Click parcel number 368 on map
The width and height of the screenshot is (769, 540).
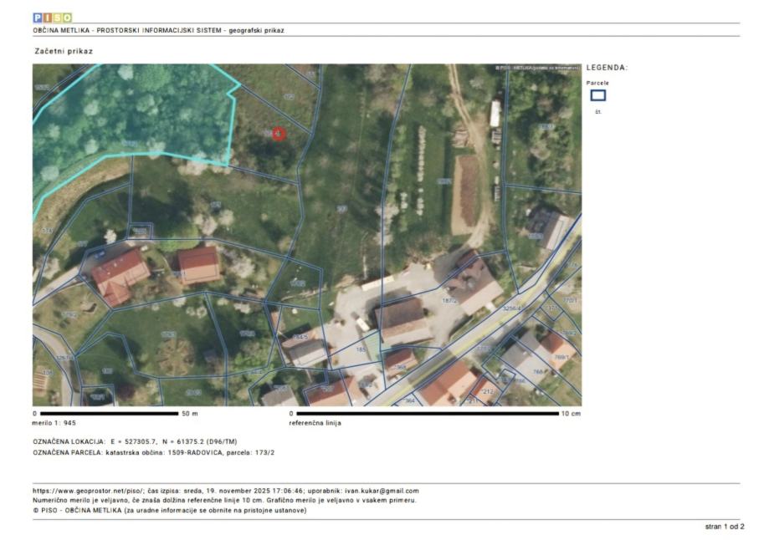coord(400,366)
